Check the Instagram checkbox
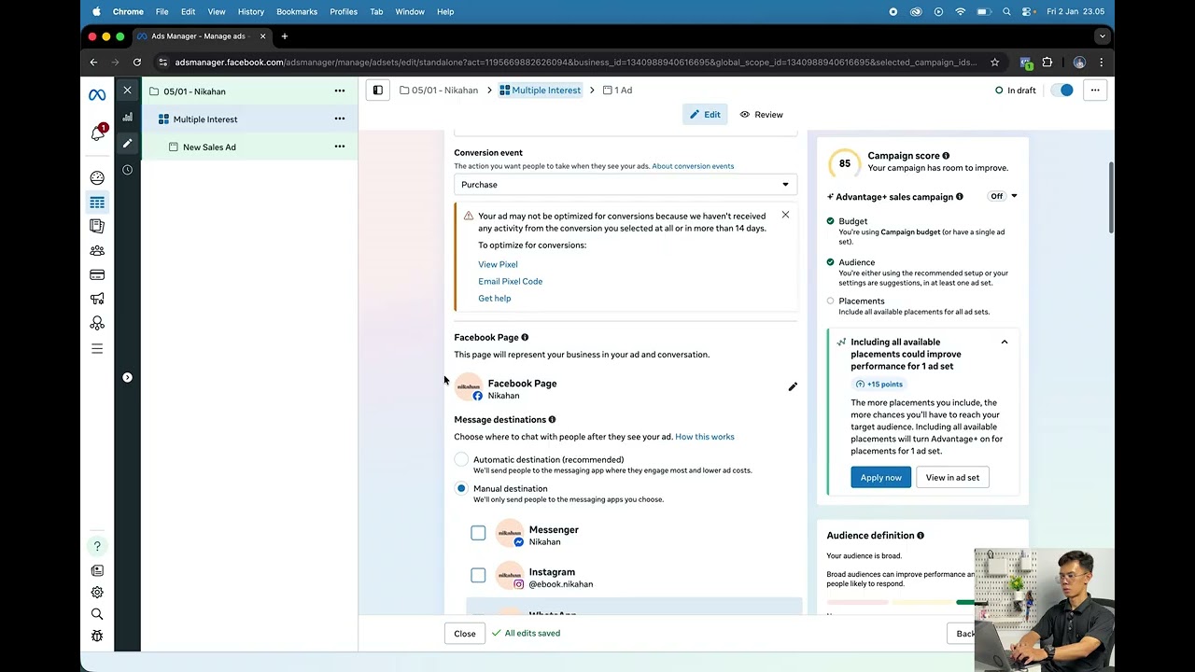Image resolution: width=1195 pixels, height=672 pixels. [x=478, y=575]
